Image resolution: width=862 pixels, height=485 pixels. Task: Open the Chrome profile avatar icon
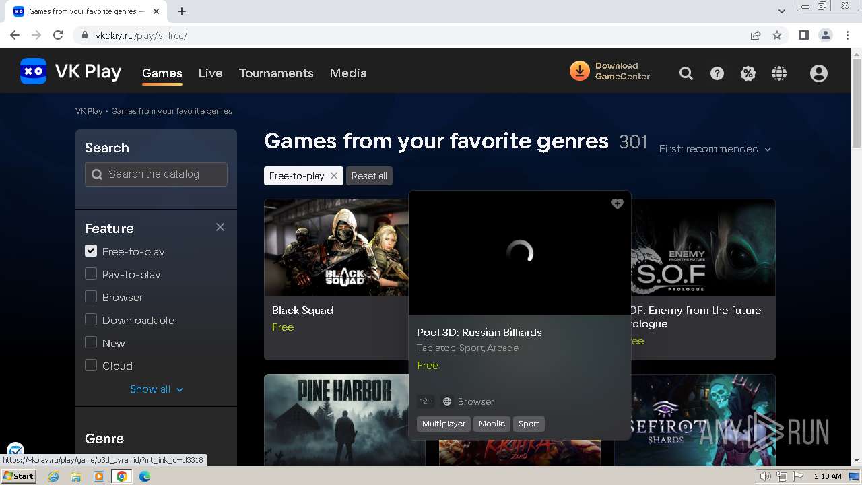825,35
